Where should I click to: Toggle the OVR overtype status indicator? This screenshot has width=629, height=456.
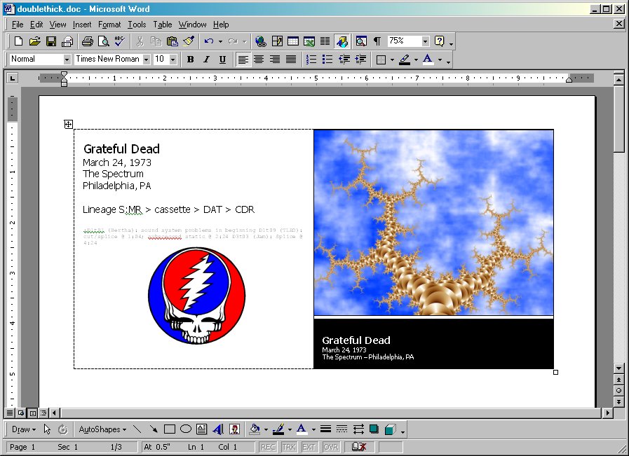pos(330,447)
